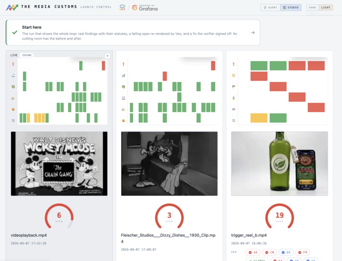Click the gauge showing 19 open findings
Image resolution: width=342 pixels, height=261 pixels.
tap(280, 216)
